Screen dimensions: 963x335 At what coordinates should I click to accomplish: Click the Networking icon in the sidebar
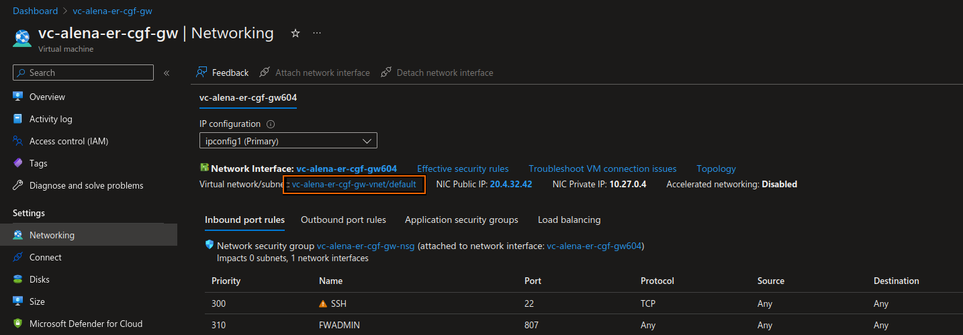[x=18, y=235]
